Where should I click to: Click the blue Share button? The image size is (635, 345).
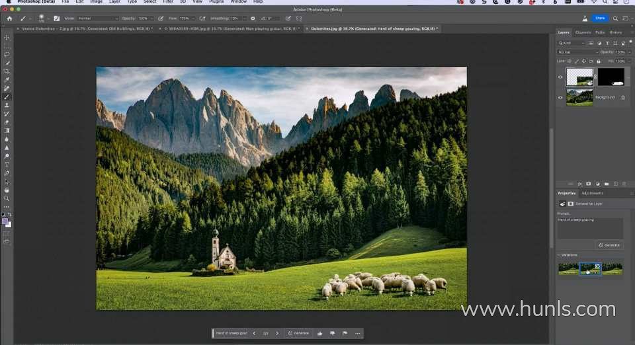[600, 19]
